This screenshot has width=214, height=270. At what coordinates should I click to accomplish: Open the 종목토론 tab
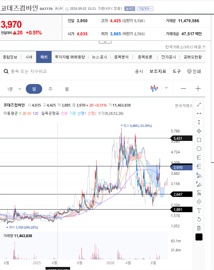(145, 57)
